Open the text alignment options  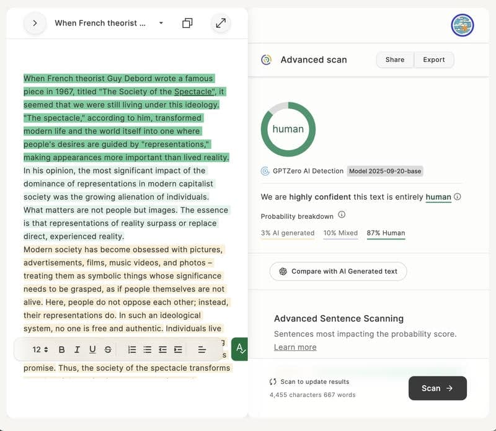tap(201, 350)
